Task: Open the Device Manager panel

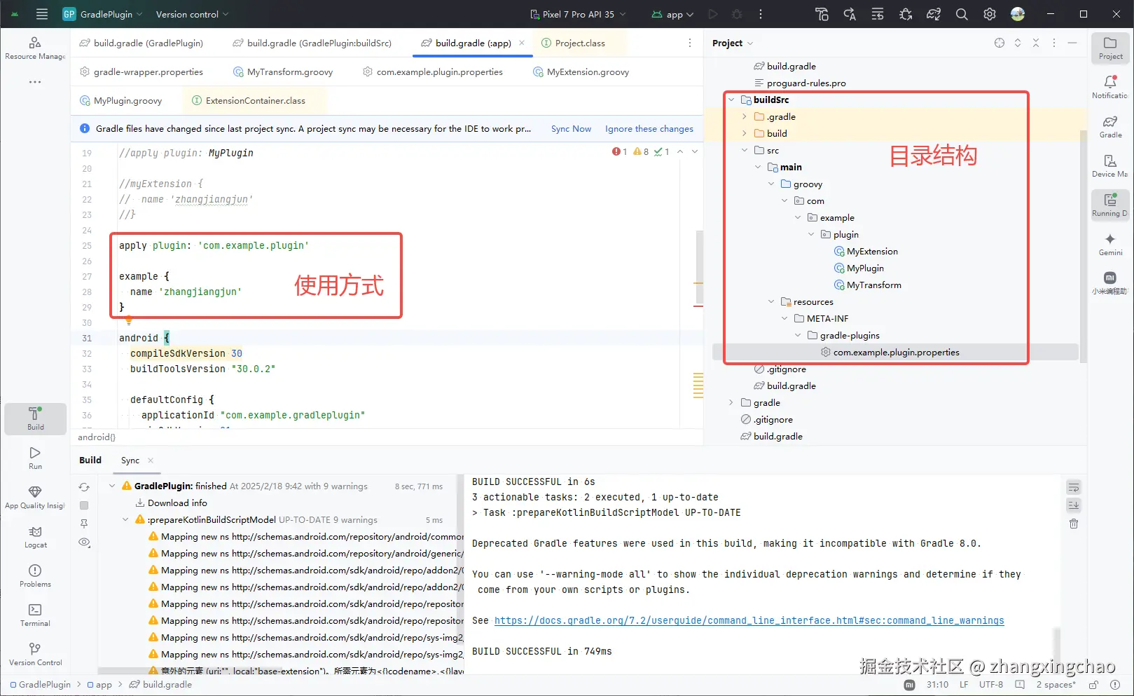Action: (x=1110, y=165)
